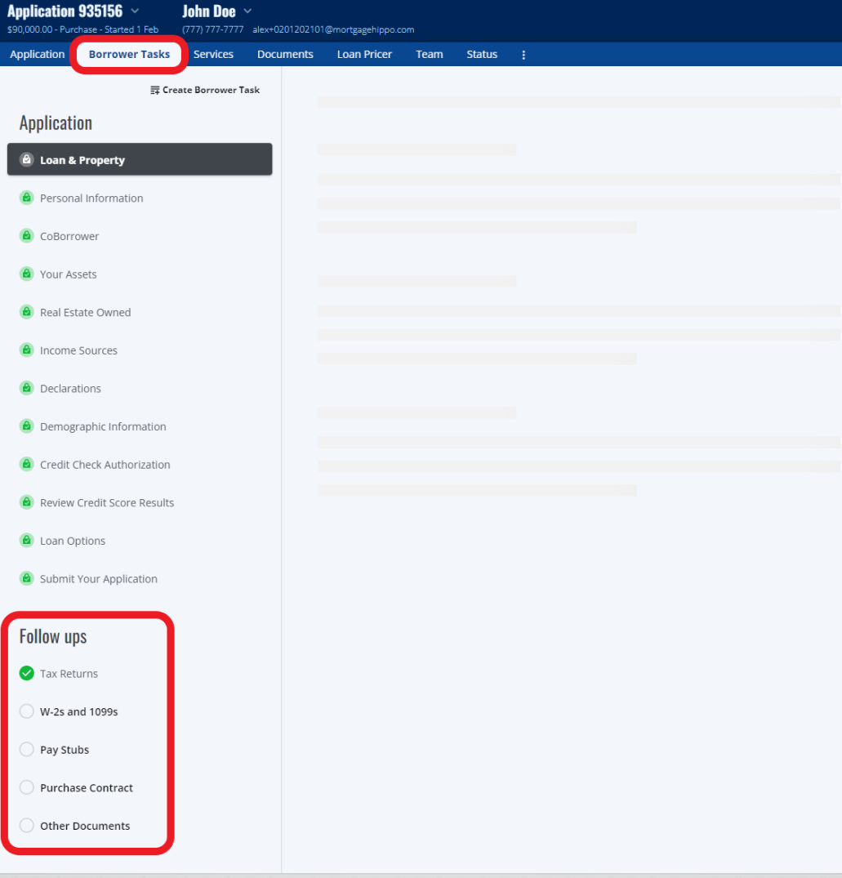
Task: Open the three-dot more options menu
Action: tap(523, 55)
